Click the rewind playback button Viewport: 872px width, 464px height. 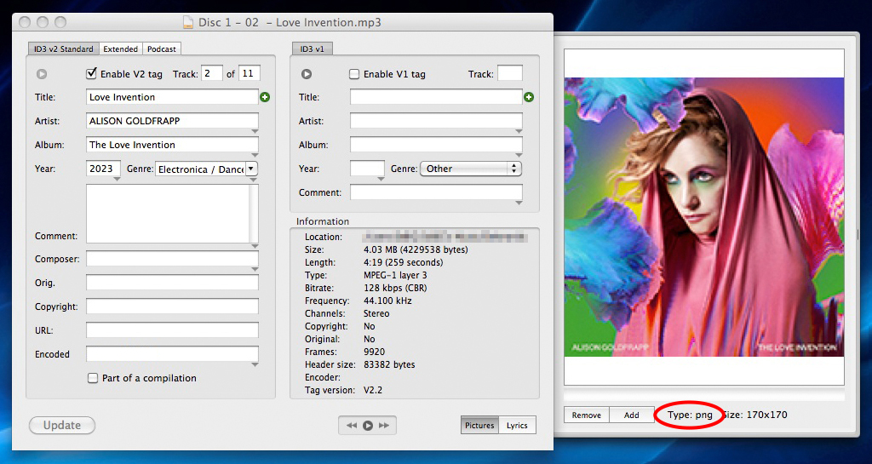coord(352,426)
